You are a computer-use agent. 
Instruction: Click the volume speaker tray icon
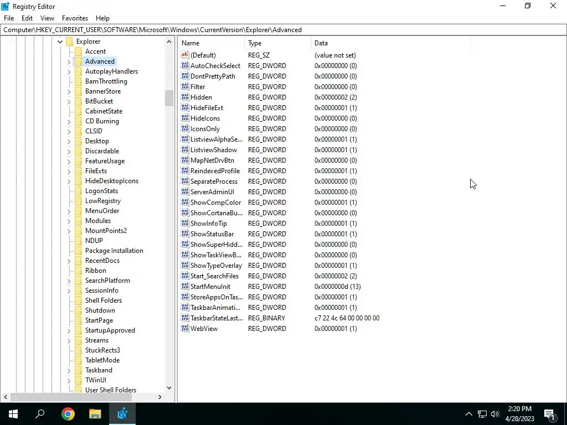(496, 414)
